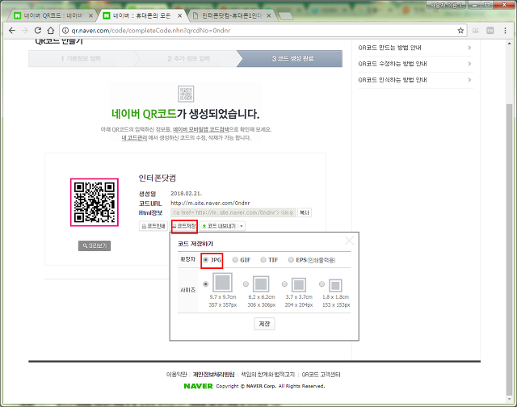Switch to the 네이버 :: 휴대폰의 모든 tab
The height and width of the screenshot is (407, 517).
(142, 15)
